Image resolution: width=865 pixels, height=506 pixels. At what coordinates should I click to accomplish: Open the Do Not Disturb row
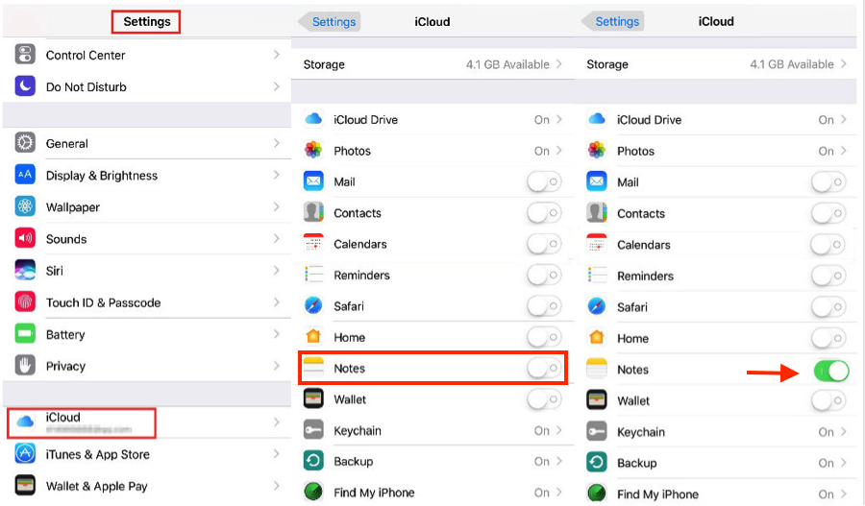[x=147, y=86]
